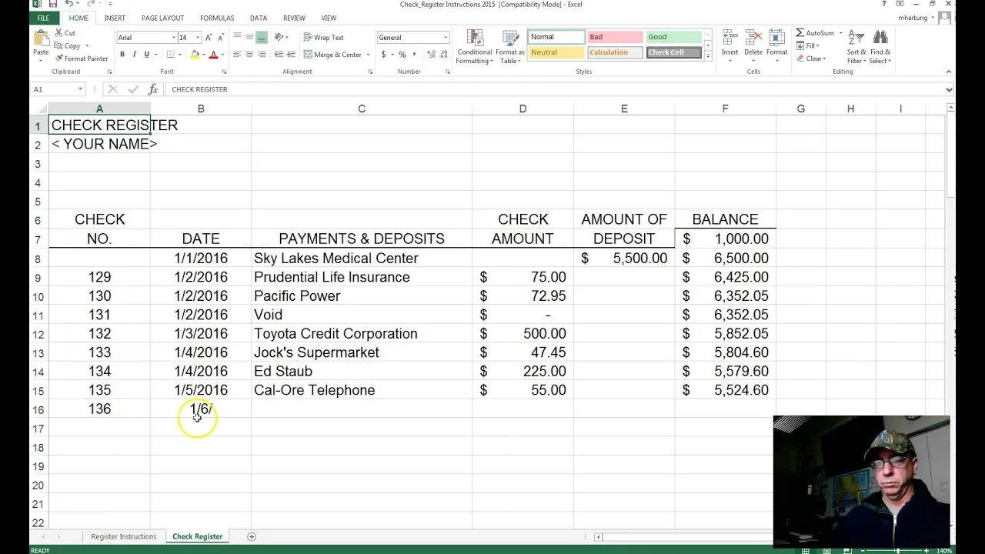Open the FILE tab
Image resolution: width=985 pixels, height=554 pixels.
[43, 18]
